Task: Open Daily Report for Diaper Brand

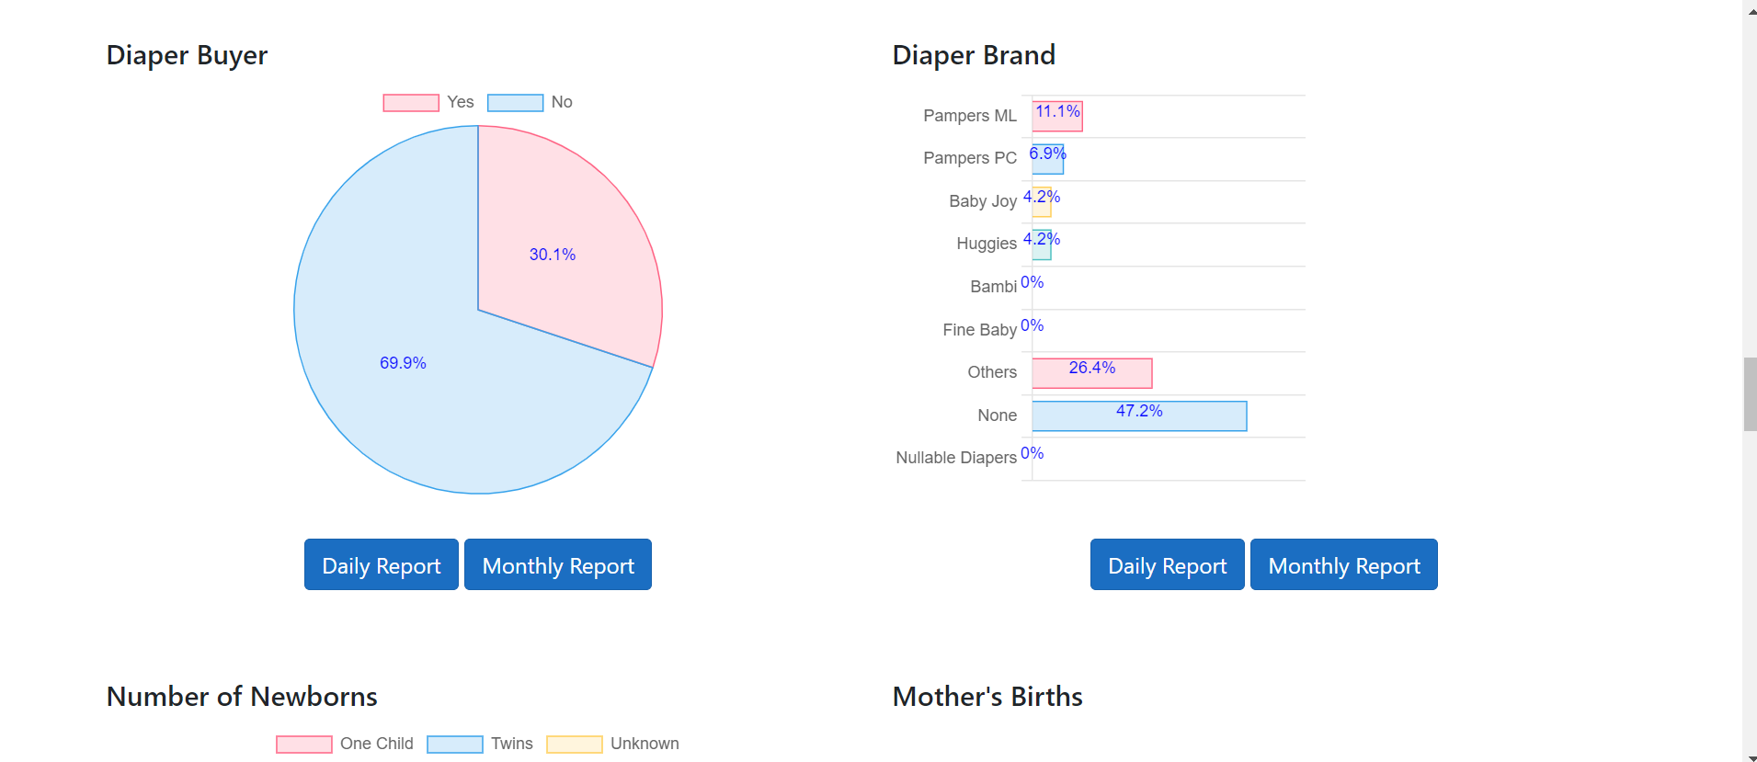Action: [x=1167, y=565]
